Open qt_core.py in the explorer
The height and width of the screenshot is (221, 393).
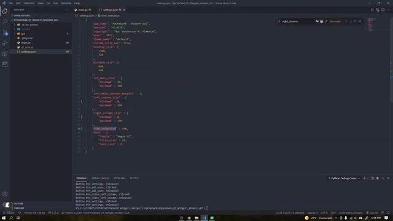27,47
